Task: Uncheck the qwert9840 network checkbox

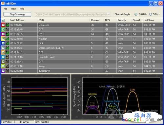Action: (x=3, y=71)
